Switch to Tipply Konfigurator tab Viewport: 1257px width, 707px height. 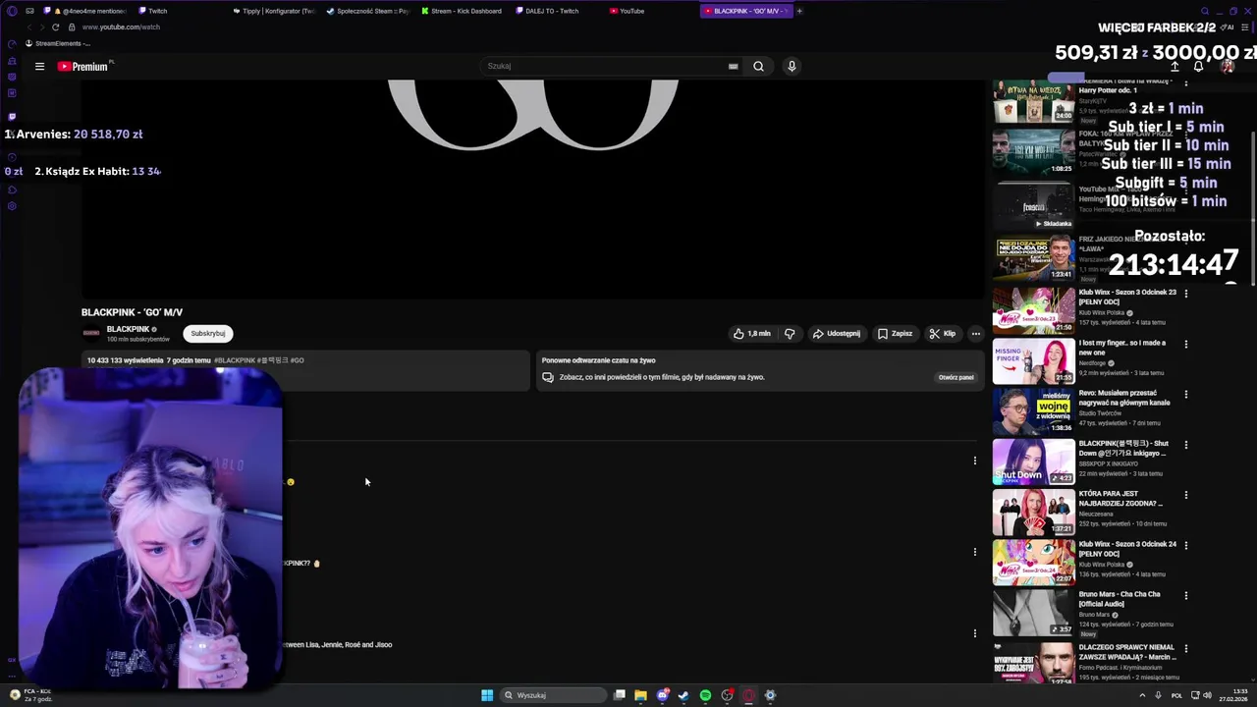274,11
